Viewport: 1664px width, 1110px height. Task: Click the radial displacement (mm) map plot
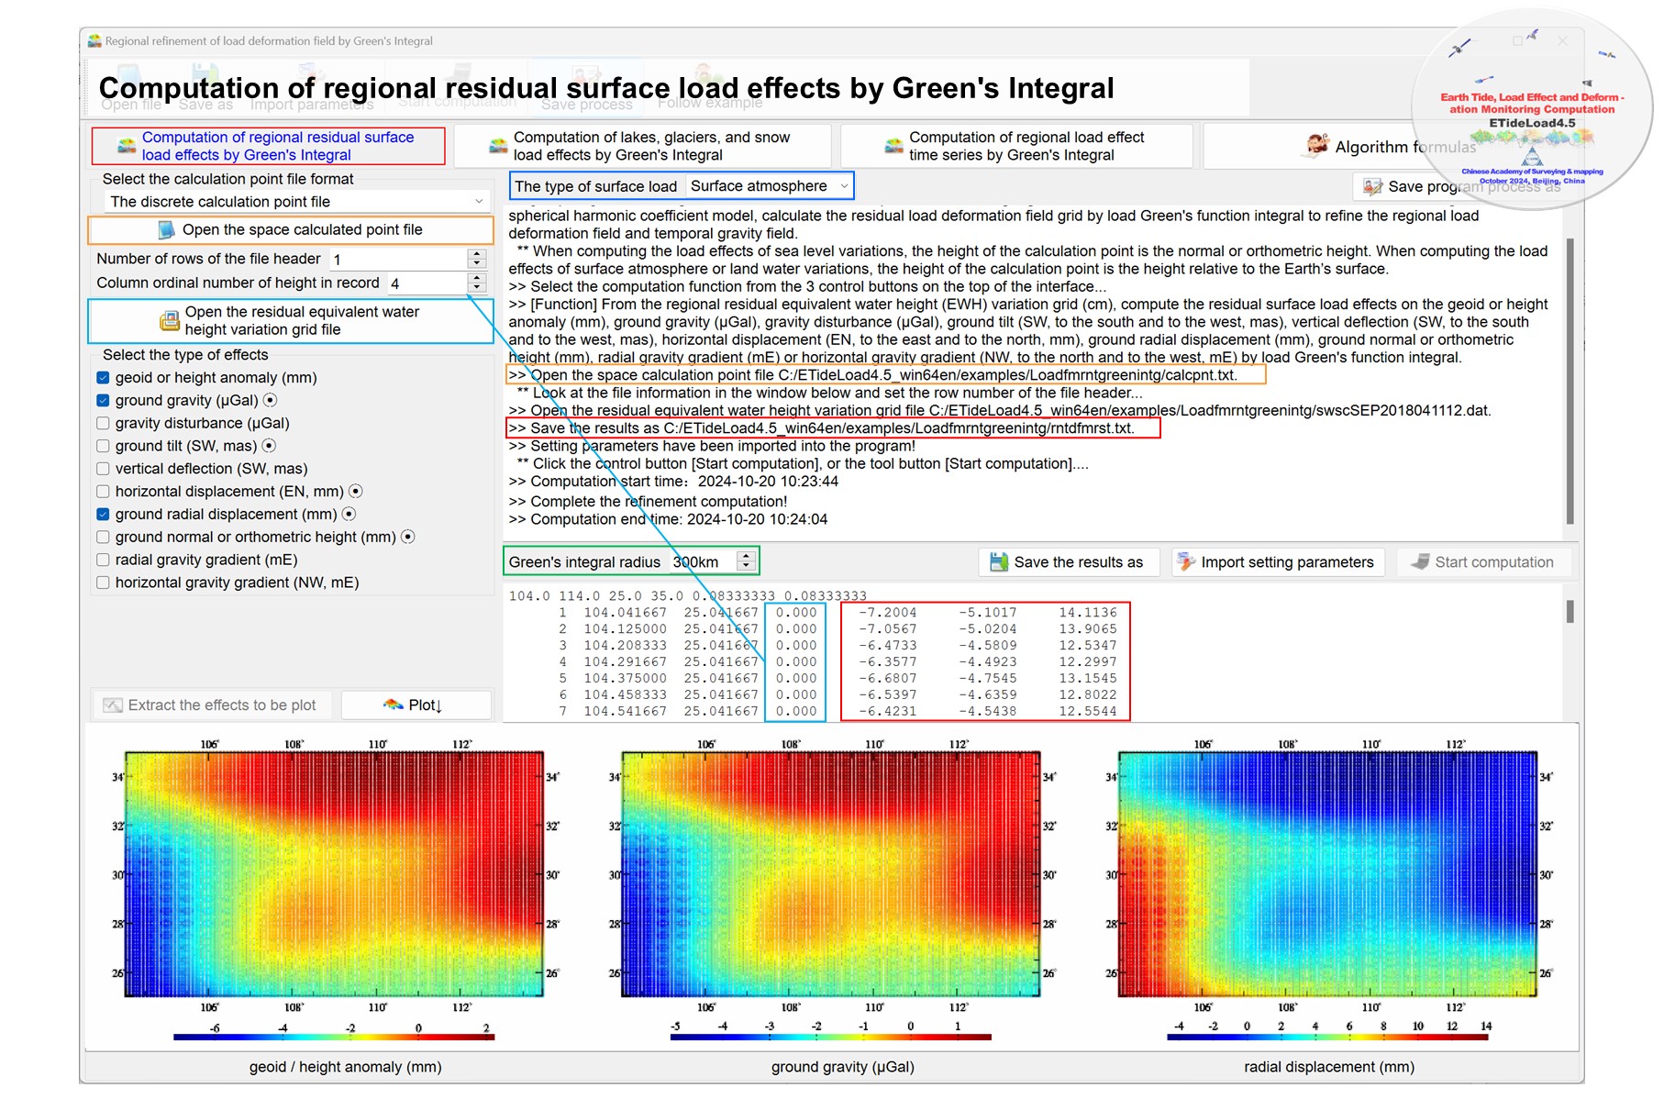(x=1327, y=873)
